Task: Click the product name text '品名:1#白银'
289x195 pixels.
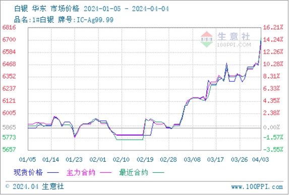Action: coord(34,20)
